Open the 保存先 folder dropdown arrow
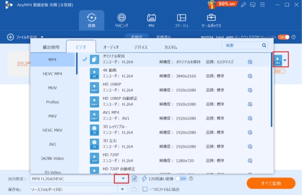The width and height of the screenshot is (302, 195). 122,189
